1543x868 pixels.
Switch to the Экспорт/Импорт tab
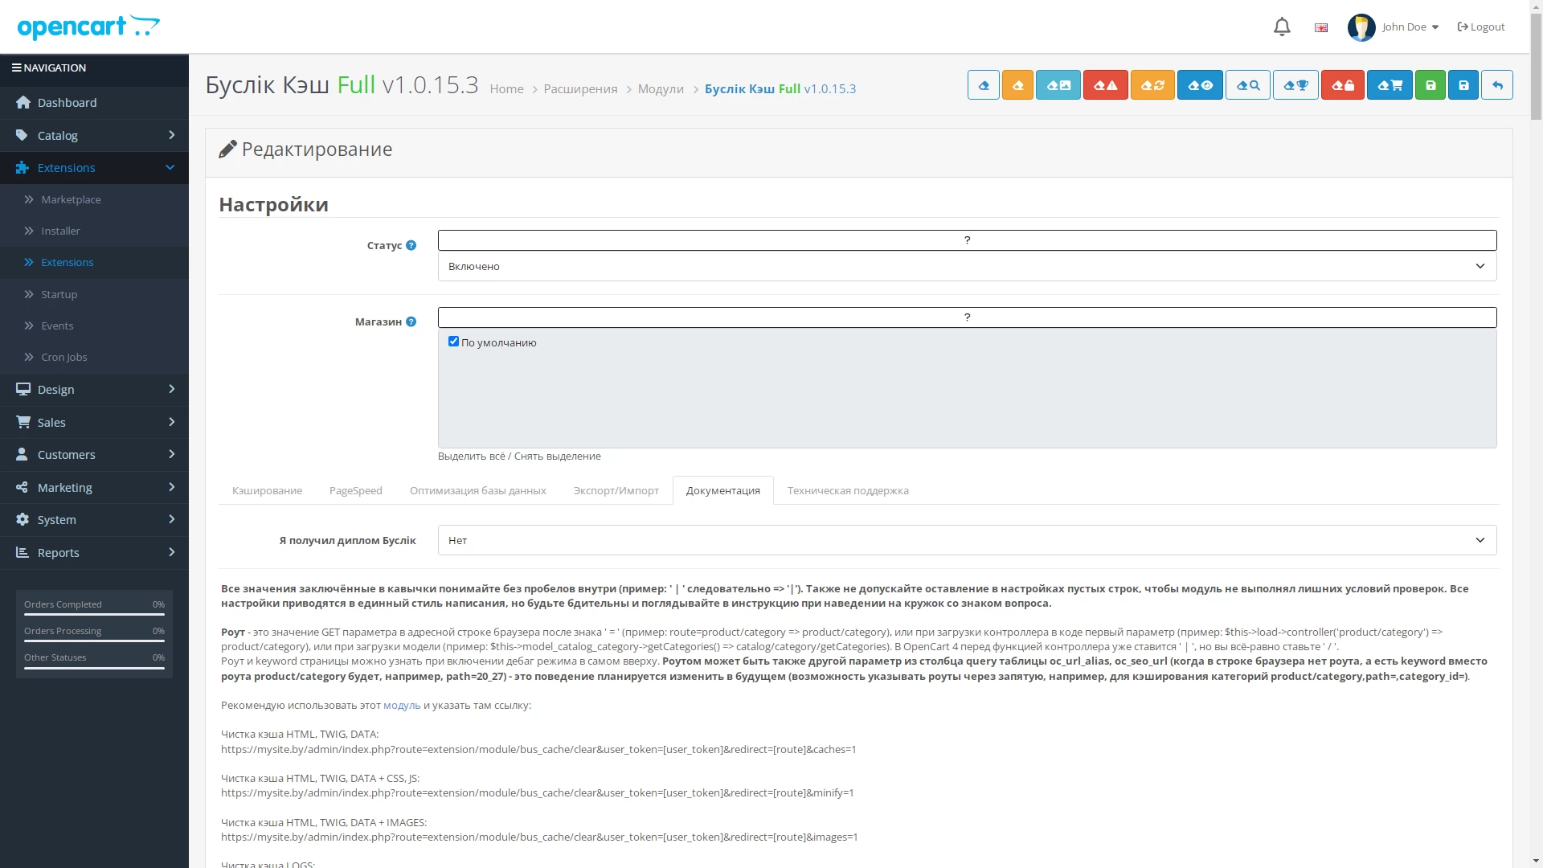click(616, 490)
